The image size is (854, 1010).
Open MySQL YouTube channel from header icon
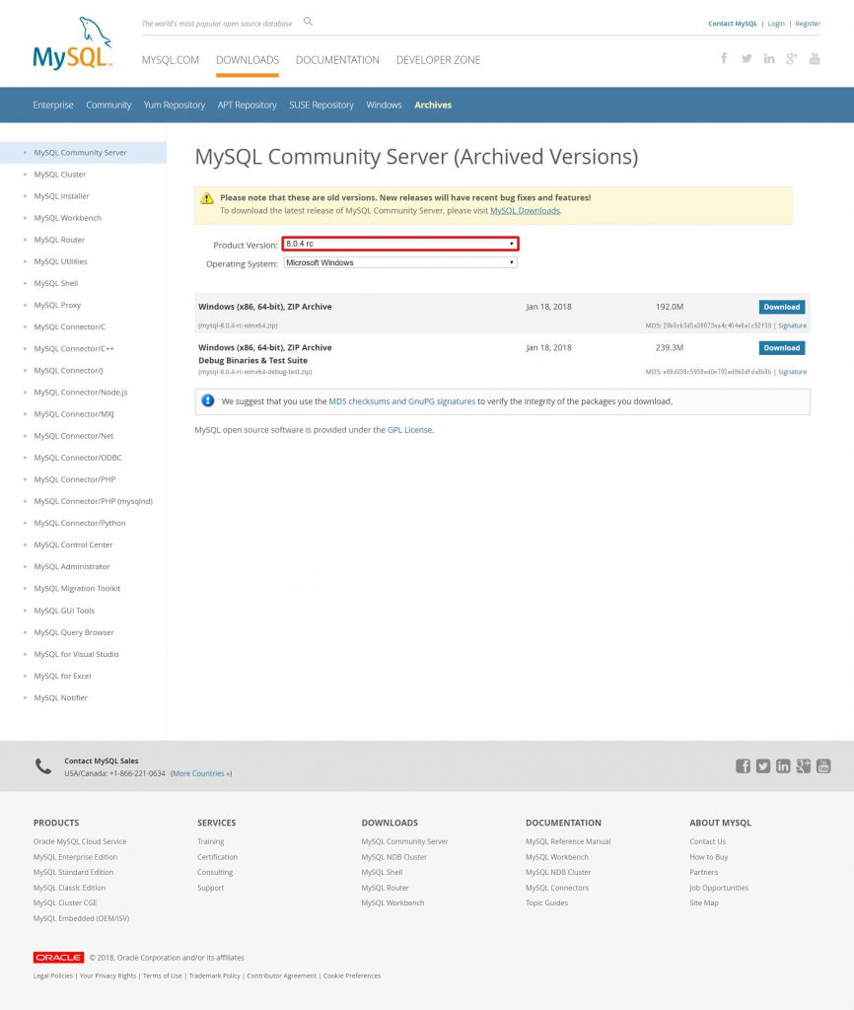815,58
